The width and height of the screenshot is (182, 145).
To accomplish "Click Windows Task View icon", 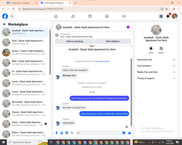I will 51,142.
